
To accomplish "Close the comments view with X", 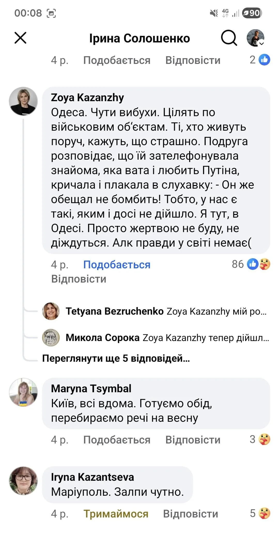I will click(20, 38).
